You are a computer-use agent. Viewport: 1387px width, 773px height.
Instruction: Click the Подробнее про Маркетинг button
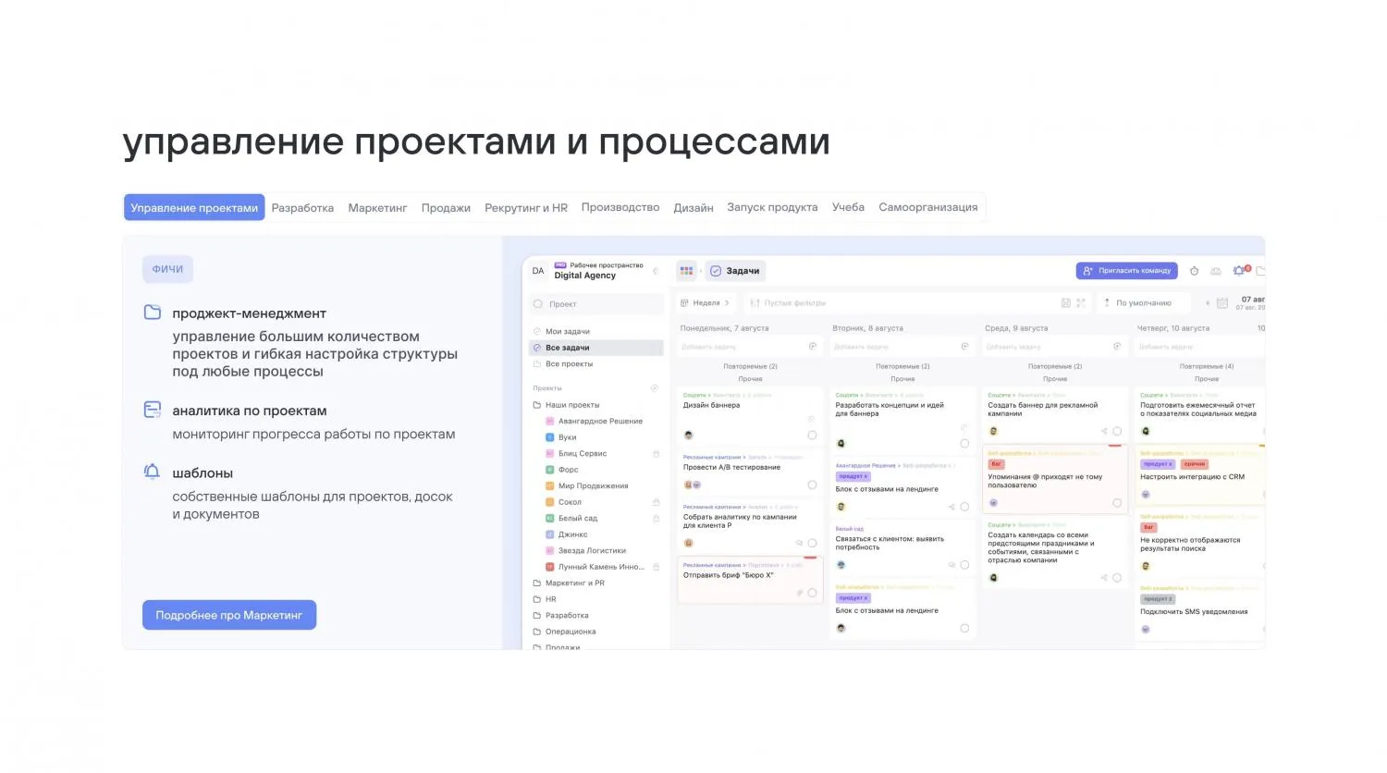coord(228,614)
